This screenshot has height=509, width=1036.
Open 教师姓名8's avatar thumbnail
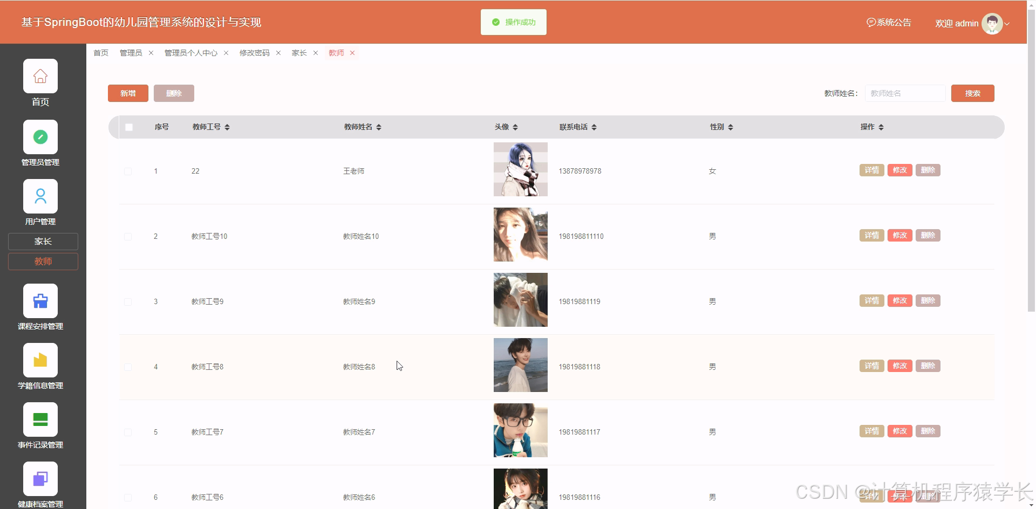[521, 365]
